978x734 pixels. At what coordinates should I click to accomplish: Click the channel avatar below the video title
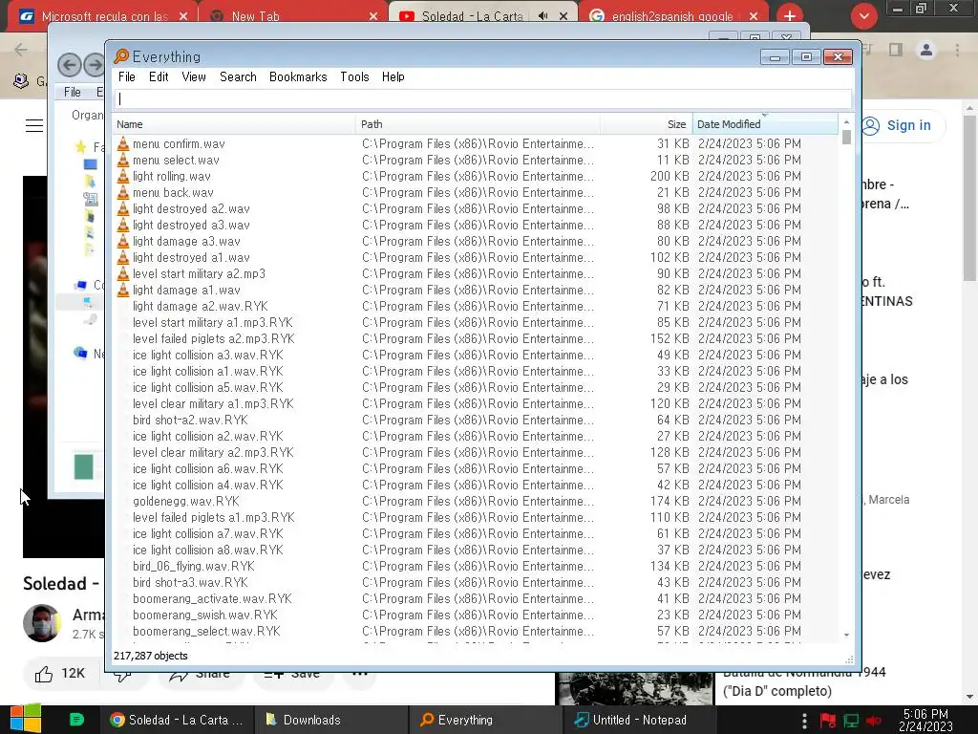(42, 623)
